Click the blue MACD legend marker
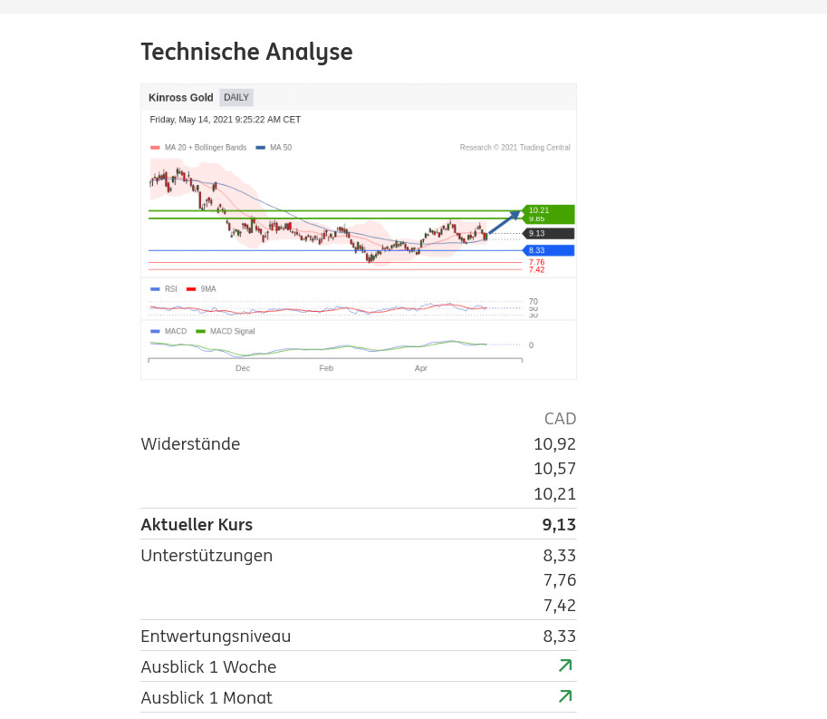The image size is (827, 719). [x=155, y=332]
